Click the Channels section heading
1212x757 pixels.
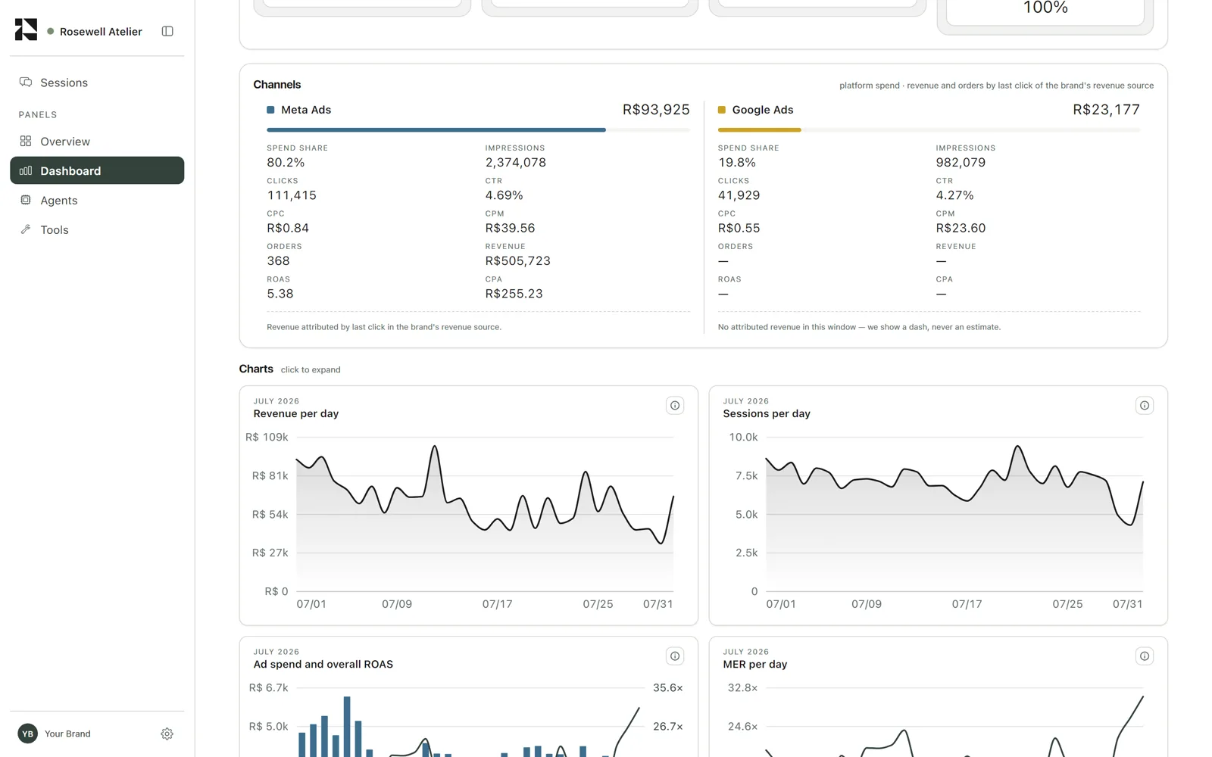[x=277, y=85]
